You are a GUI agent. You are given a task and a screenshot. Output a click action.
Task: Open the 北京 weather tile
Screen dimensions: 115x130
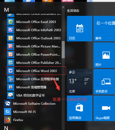80,82
